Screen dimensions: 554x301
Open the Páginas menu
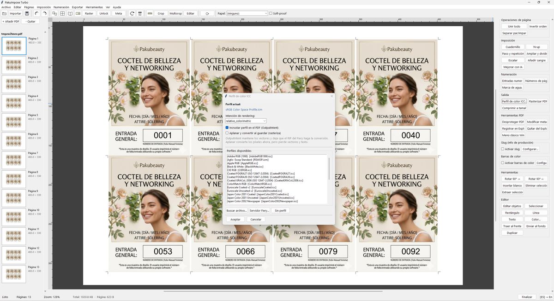[x=29, y=7]
